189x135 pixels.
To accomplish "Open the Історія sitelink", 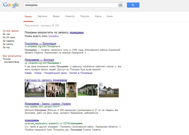I will click(38, 73).
